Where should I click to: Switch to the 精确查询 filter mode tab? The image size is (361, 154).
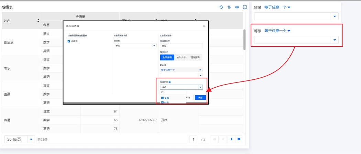click(195, 58)
